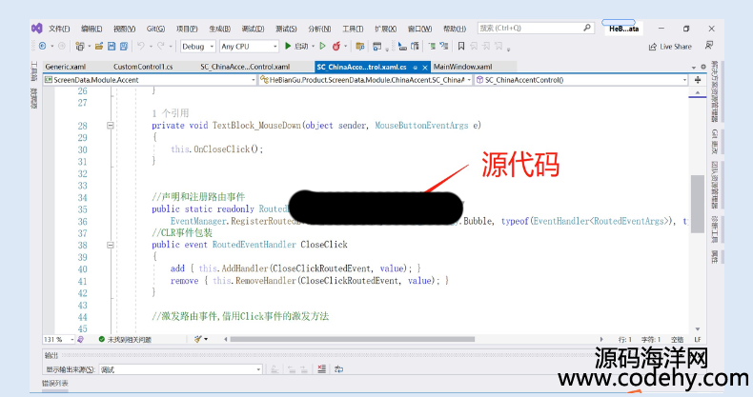Undo the last edit with the undo icon
The height and width of the screenshot is (397, 753).
141,46
